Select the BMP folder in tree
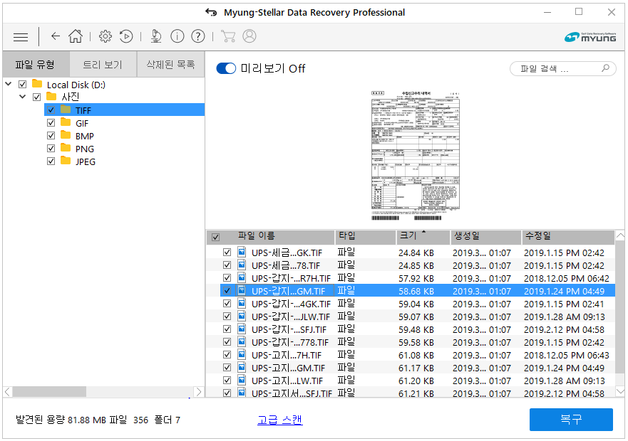628x441 pixels. coord(85,136)
